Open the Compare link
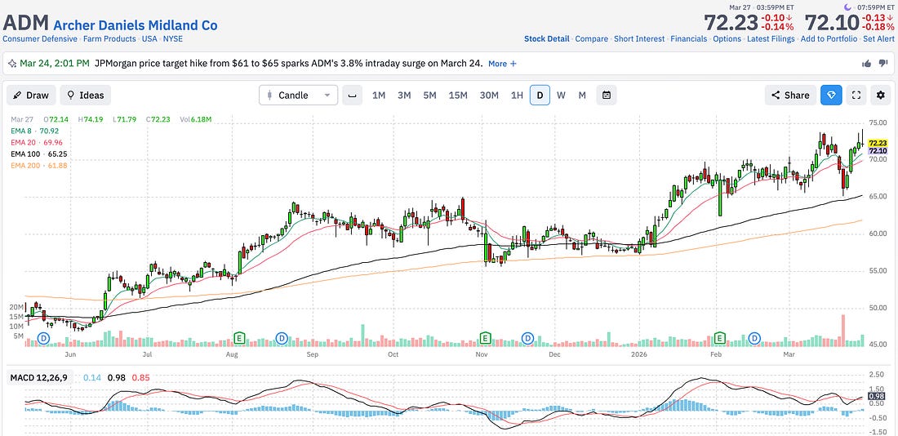The width and height of the screenshot is (898, 436). click(x=591, y=39)
